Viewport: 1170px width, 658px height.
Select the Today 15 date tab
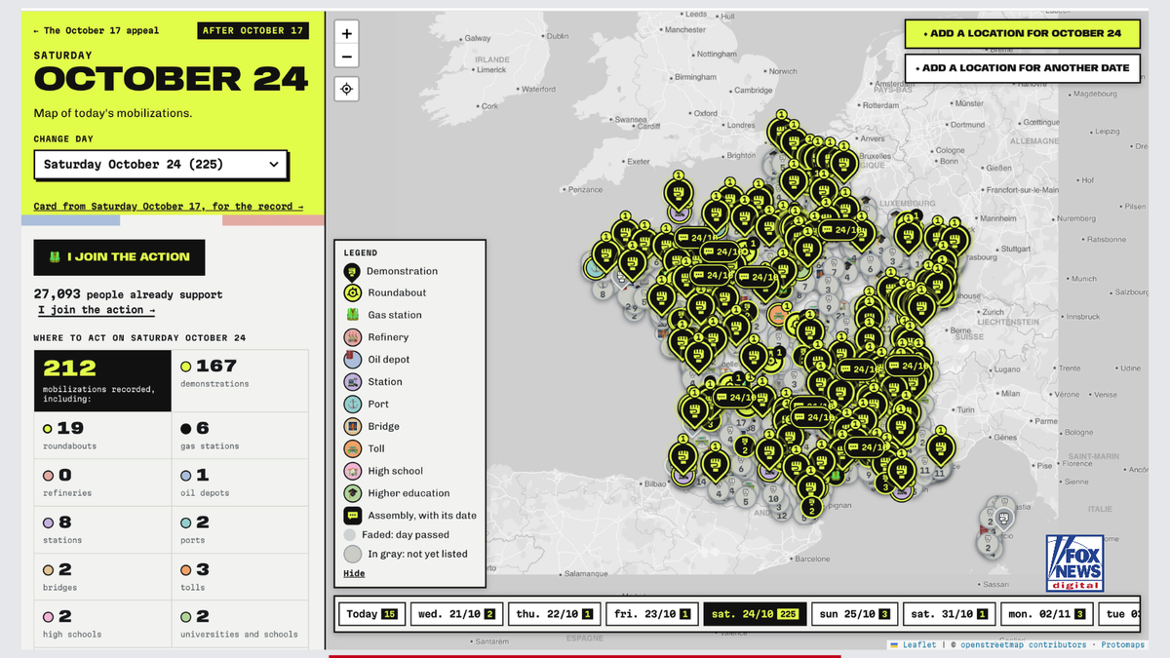[x=371, y=614]
